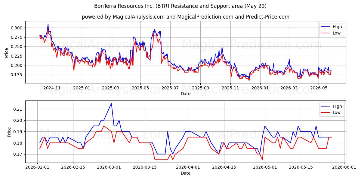The image size is (361, 180).
Task: Click the lower chart 'Date' axis label
Action: pos(185,173)
